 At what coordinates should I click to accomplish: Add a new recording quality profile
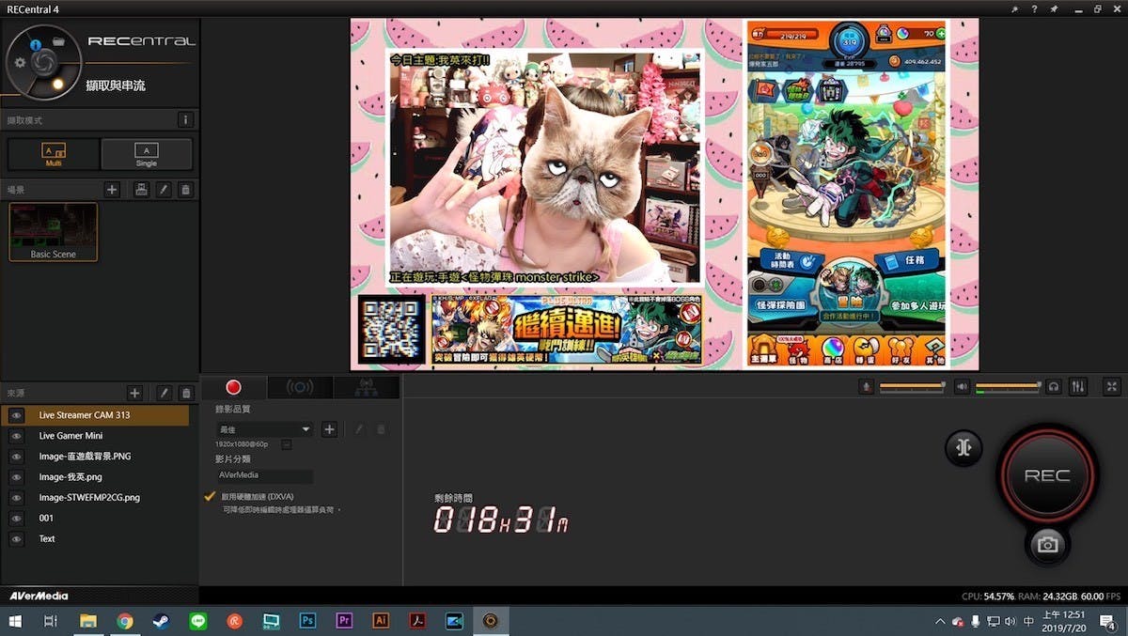(x=329, y=429)
